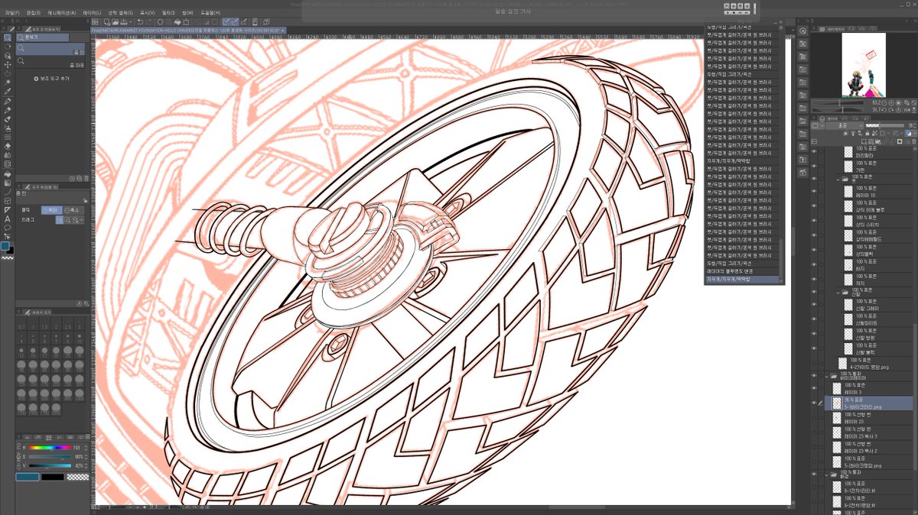
Task: Hide the 상의 스티치 layer
Action: point(813,221)
